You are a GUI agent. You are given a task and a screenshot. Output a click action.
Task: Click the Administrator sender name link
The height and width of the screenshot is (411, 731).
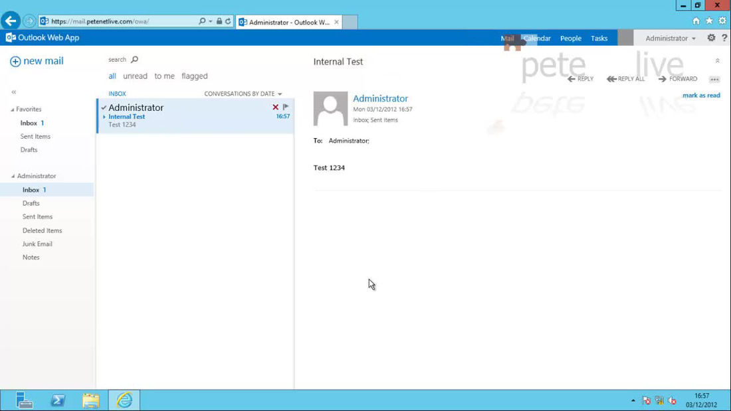coord(380,98)
